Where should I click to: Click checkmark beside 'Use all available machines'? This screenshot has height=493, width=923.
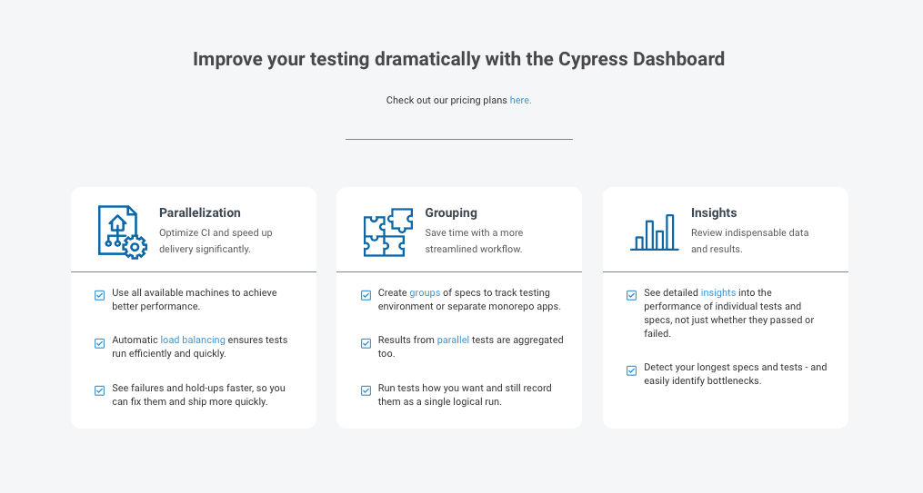point(99,295)
